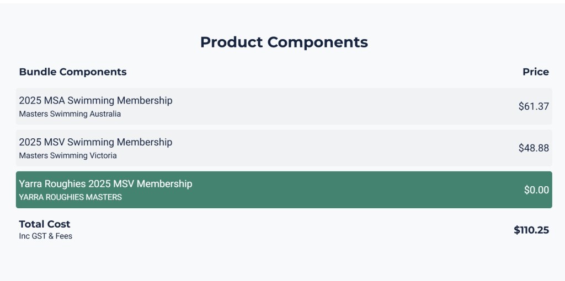Click the Product Components heading
The image size is (565, 281).
point(284,42)
